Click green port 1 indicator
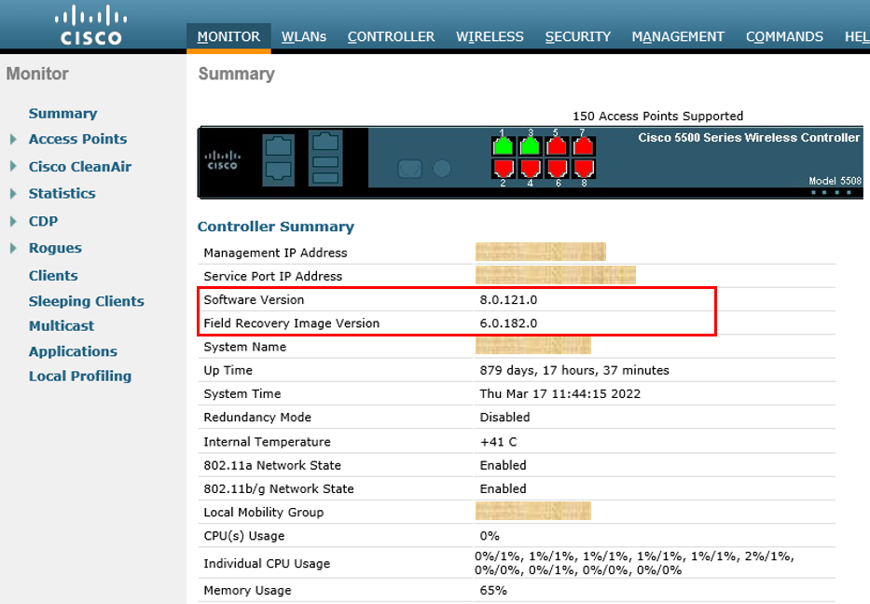This screenshot has height=604, width=870. 504,146
